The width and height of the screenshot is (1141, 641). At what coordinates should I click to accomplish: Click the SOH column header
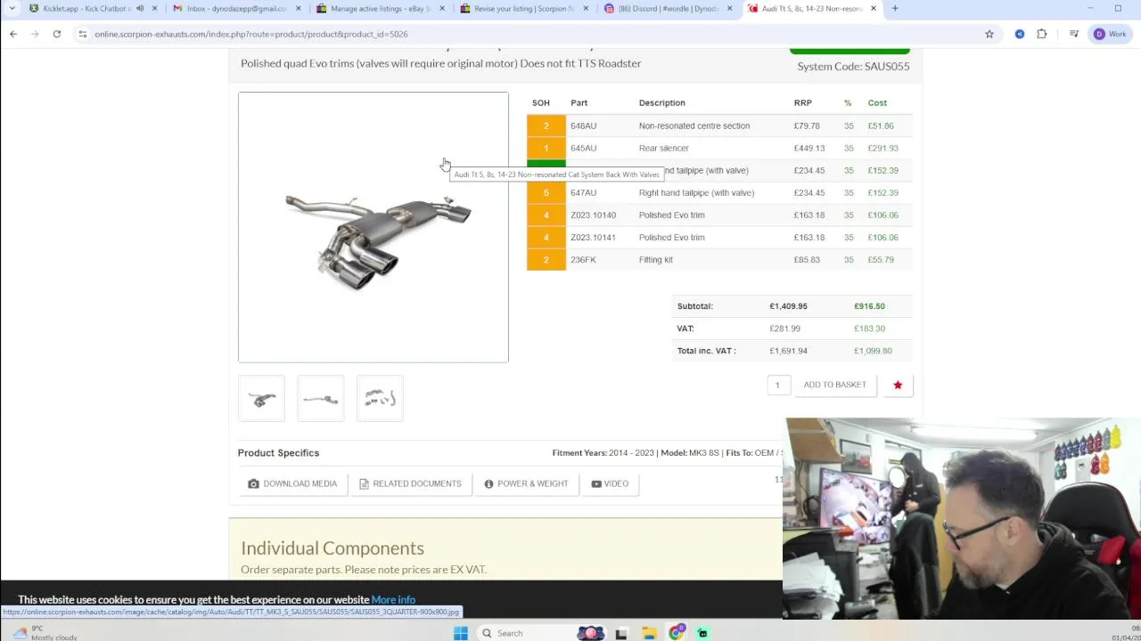point(540,102)
